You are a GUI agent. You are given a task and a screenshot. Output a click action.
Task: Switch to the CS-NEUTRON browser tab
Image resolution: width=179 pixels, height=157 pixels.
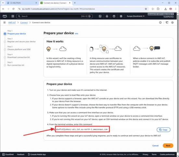tap(21, 3)
